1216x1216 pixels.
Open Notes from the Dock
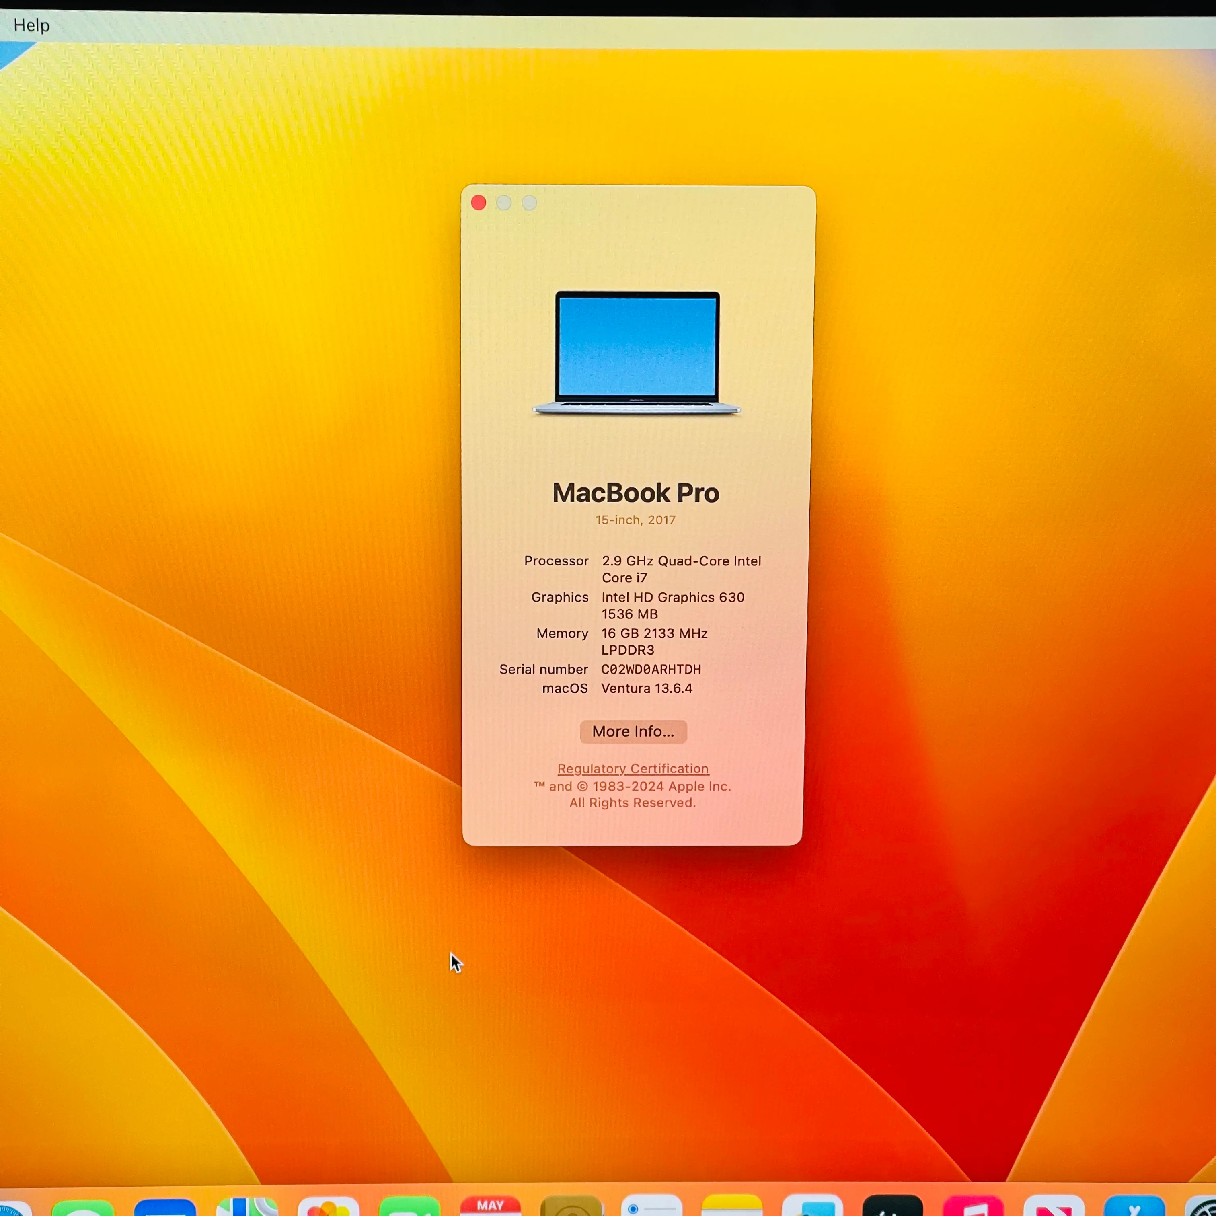coord(732,1205)
